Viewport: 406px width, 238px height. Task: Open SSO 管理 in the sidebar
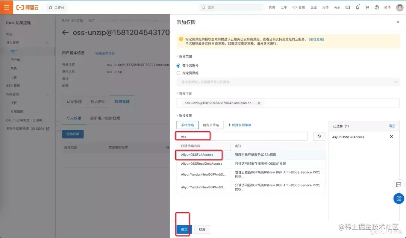[13, 86]
